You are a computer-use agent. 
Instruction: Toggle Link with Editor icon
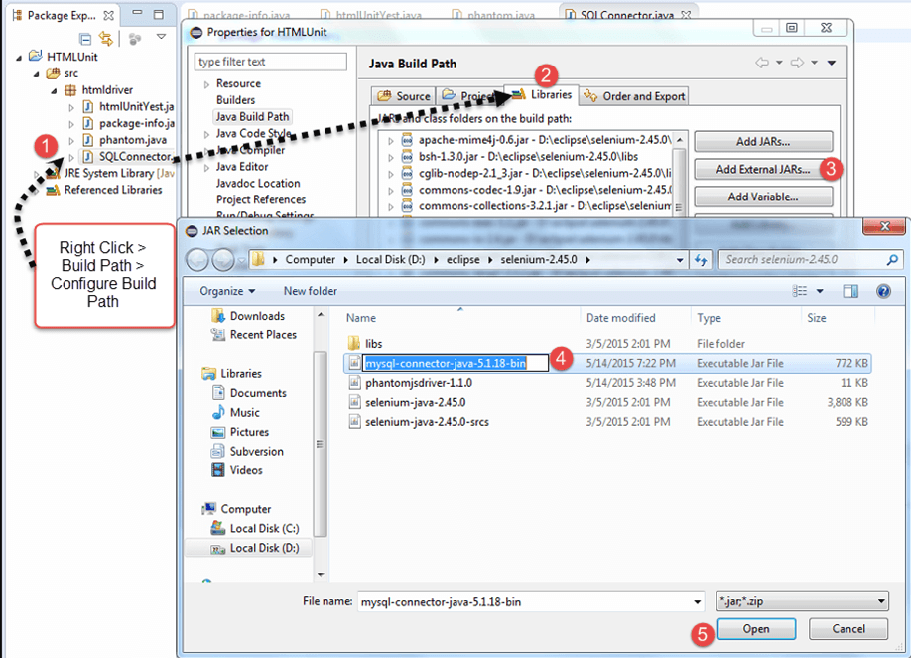coord(105,38)
